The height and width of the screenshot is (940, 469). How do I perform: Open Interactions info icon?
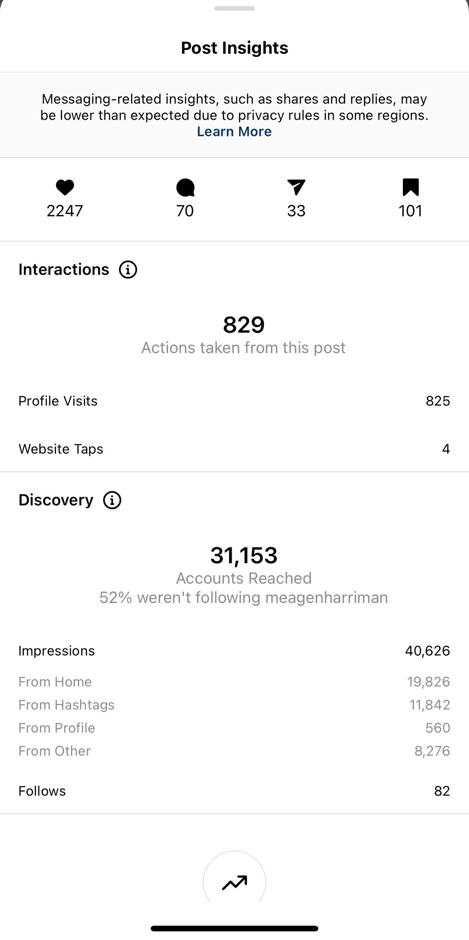click(x=128, y=269)
